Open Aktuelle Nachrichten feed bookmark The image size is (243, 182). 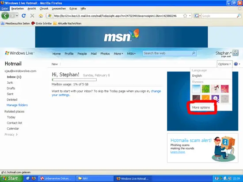pos(67,23)
